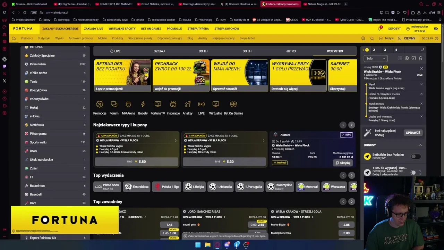Open the LIVE broadcast shortcut icon
Viewport: 444px width, 250px height.
pos(201,104)
